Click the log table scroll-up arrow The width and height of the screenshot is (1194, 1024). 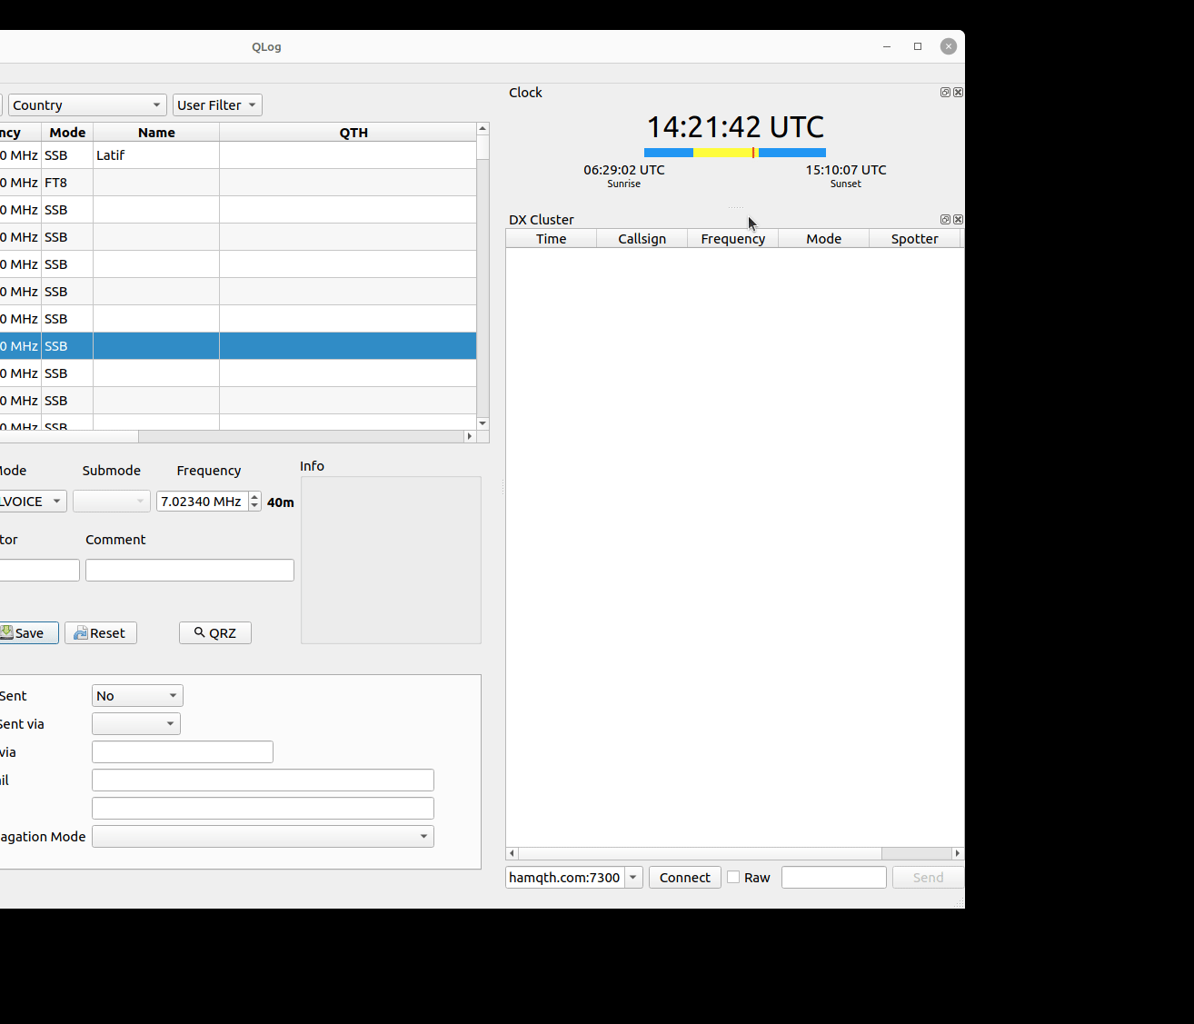click(x=483, y=129)
